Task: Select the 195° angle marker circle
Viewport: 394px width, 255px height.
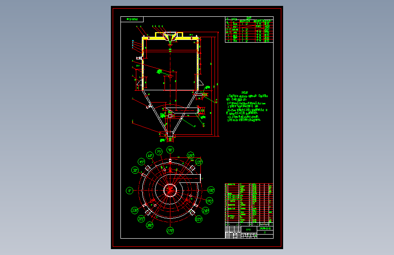Action: point(209,201)
